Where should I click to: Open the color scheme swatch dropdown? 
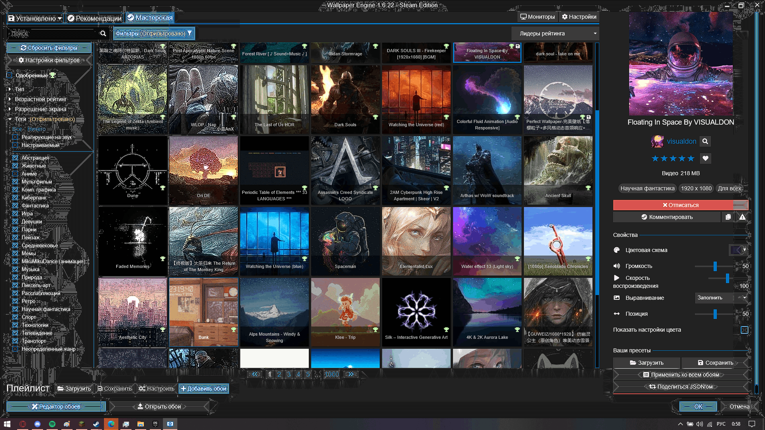coord(738,250)
